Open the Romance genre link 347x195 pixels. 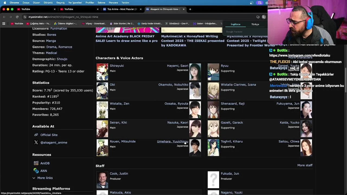(65, 47)
